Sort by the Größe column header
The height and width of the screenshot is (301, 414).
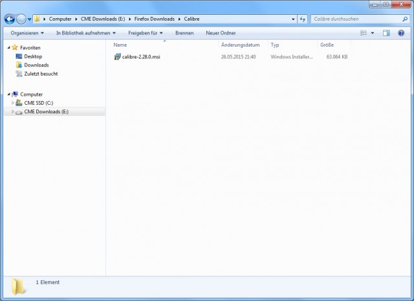point(327,45)
